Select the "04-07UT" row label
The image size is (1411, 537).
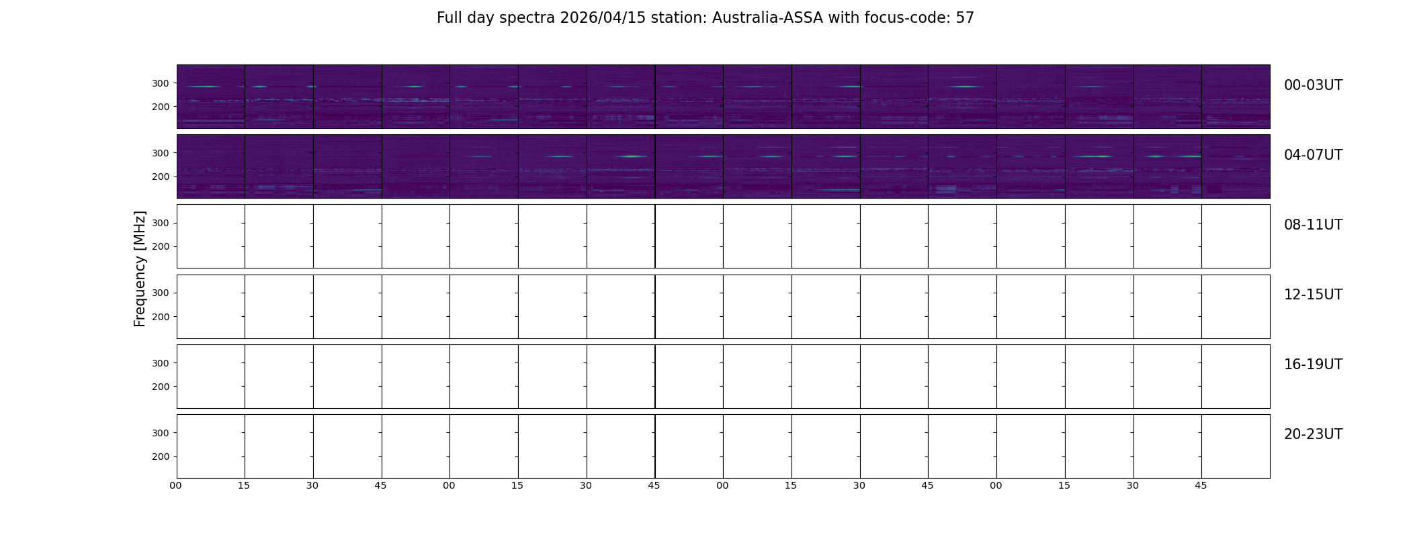click(1313, 155)
